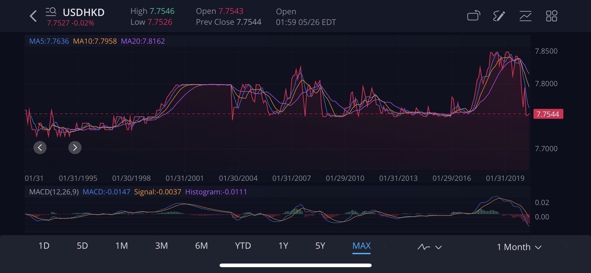This screenshot has width=591, height=273.
Task: Go back using the left chevron arrow
Action: 33,16
